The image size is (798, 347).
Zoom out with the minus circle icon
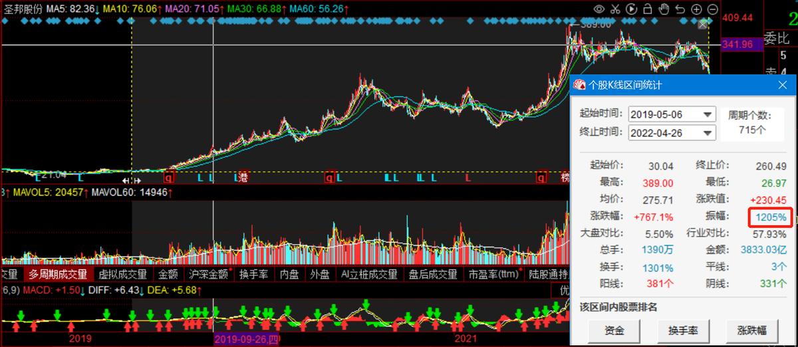click(x=712, y=9)
